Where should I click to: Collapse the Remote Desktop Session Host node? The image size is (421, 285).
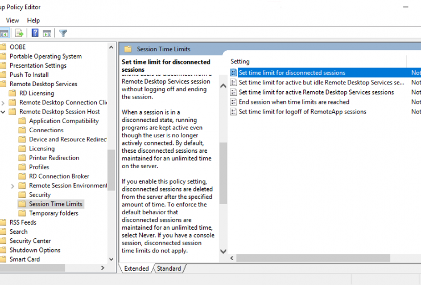4,112
